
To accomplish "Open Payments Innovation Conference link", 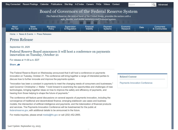I will [136, 83].
